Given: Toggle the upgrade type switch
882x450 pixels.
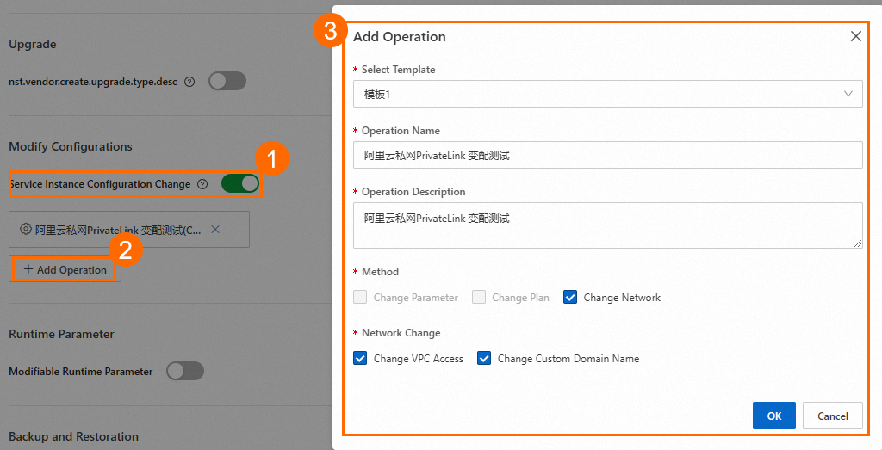Looking at the screenshot, I should [x=227, y=81].
